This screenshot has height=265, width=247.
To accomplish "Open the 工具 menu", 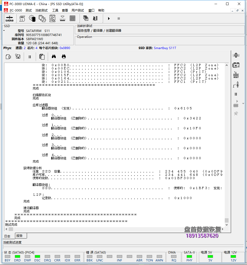I will coord(55,10).
